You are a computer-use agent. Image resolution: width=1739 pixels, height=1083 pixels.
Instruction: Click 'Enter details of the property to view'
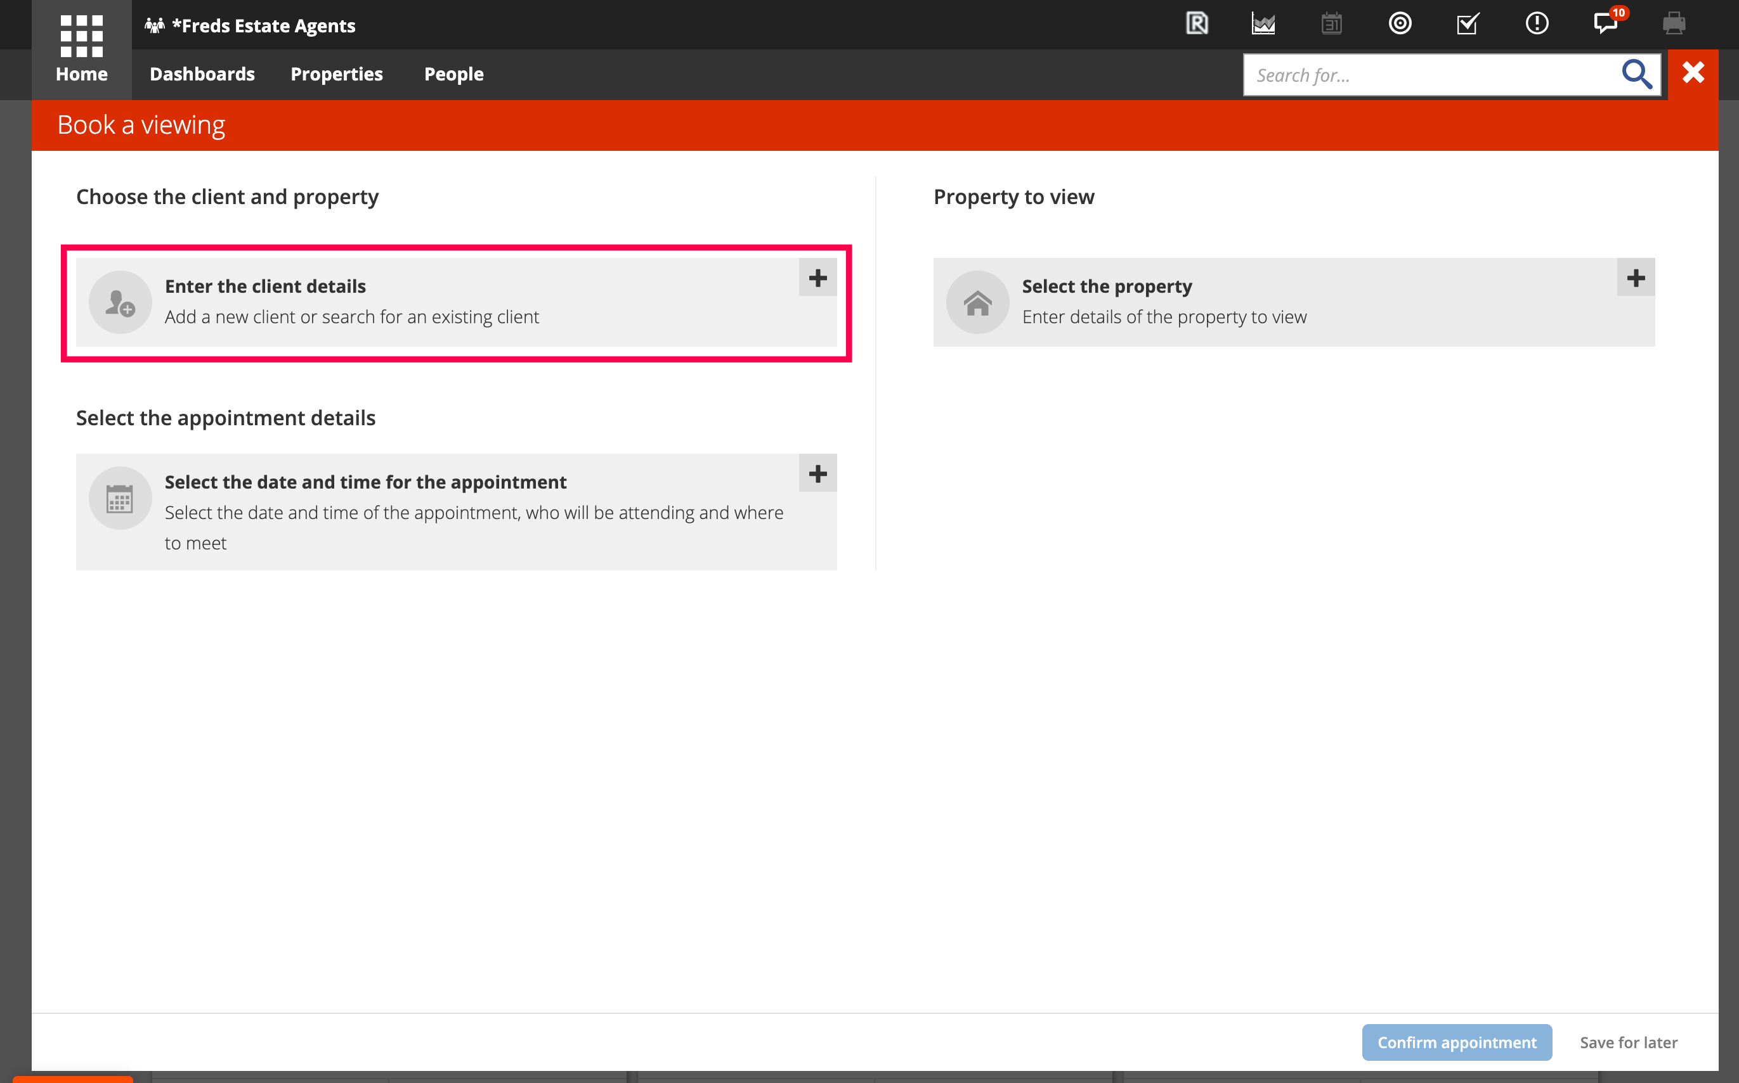1164,317
